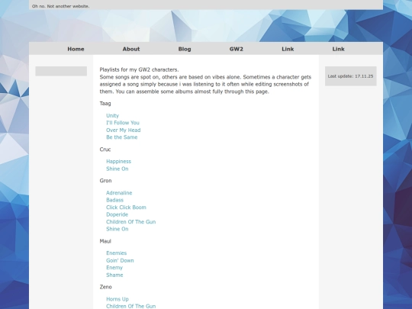Open the 'Happiness' link under Cruc
Image resolution: width=412 pixels, height=309 pixels.
coord(118,161)
